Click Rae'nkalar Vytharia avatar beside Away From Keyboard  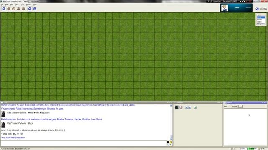(x=3, y=114)
